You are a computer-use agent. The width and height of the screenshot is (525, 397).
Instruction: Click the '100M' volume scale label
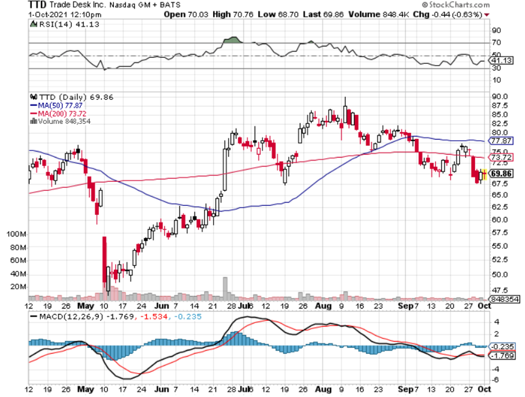point(16,234)
